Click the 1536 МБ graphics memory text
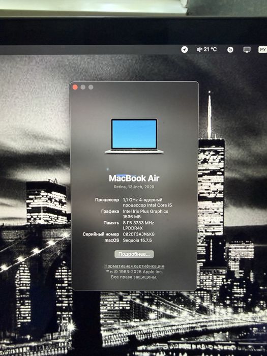 pos(132,217)
